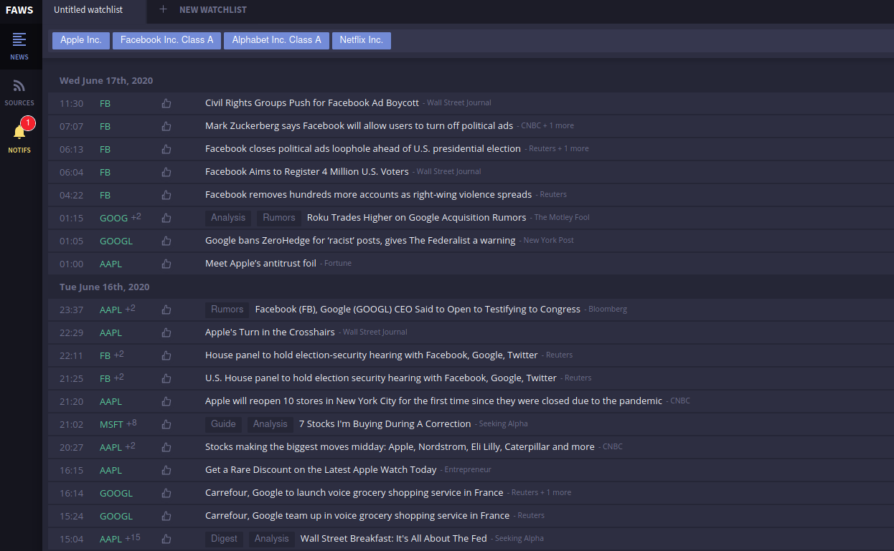
Task: Expand 'Reuters + 1 more' on 06:13 story
Action: click(x=558, y=149)
